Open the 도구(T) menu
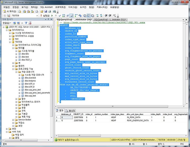The image size is (190, 147). click(x=83, y=7)
